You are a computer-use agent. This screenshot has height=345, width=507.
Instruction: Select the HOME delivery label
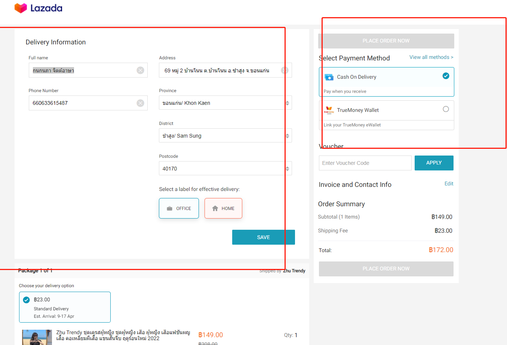223,208
